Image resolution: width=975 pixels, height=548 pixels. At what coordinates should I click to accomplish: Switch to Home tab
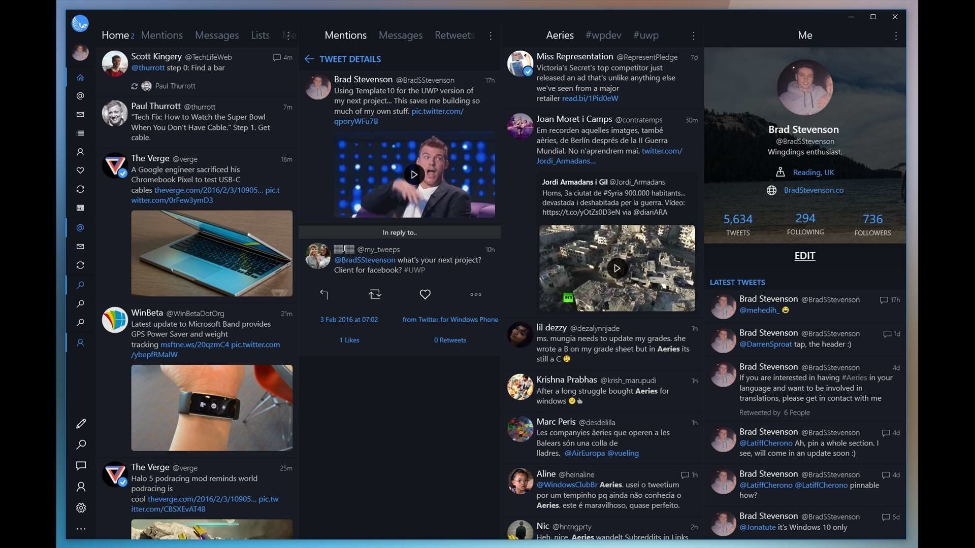click(115, 35)
